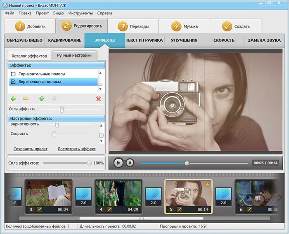The height and width of the screenshot is (234, 289).
Task: Play the video preview
Action: tap(118, 163)
